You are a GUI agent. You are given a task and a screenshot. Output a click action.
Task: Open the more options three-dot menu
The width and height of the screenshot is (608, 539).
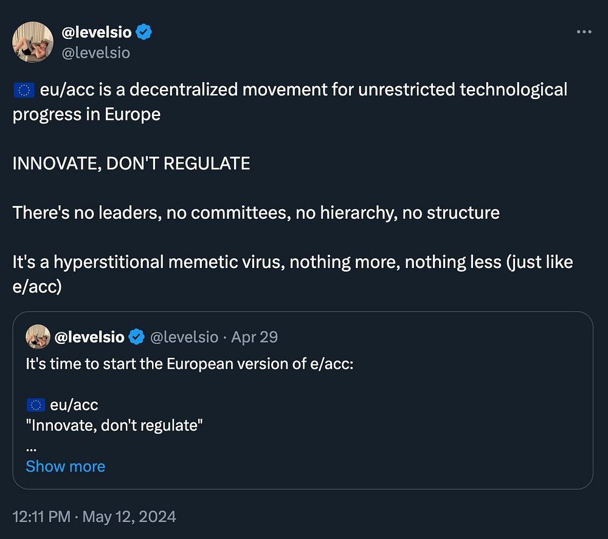tap(584, 32)
